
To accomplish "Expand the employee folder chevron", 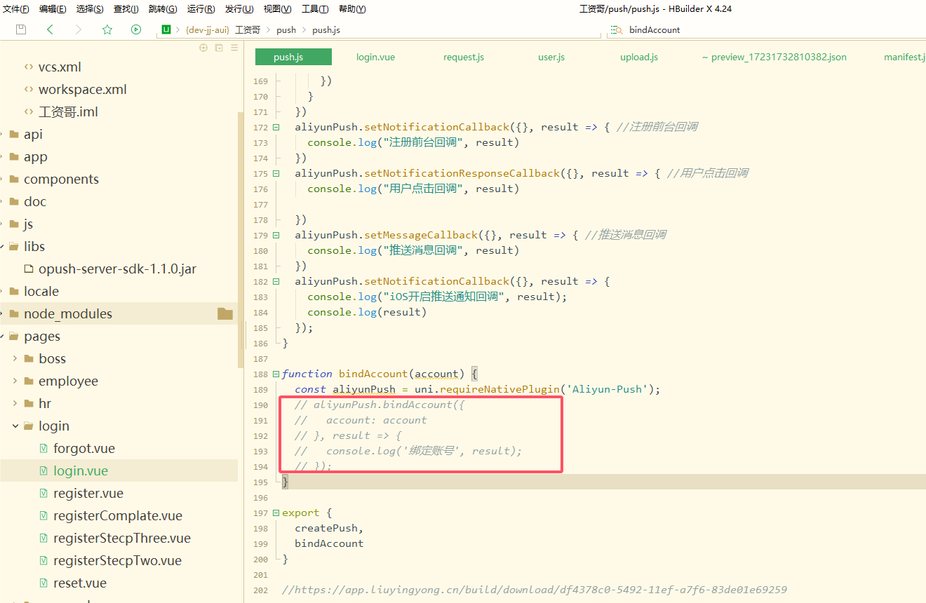I will [15, 381].
